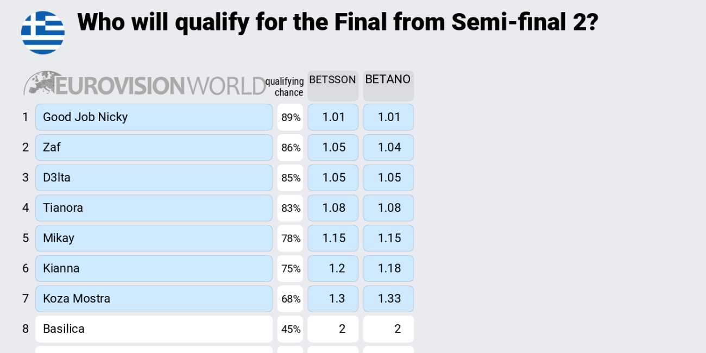Select the D3lta entry row
Viewport: 706px width, 353px height.
(x=154, y=178)
